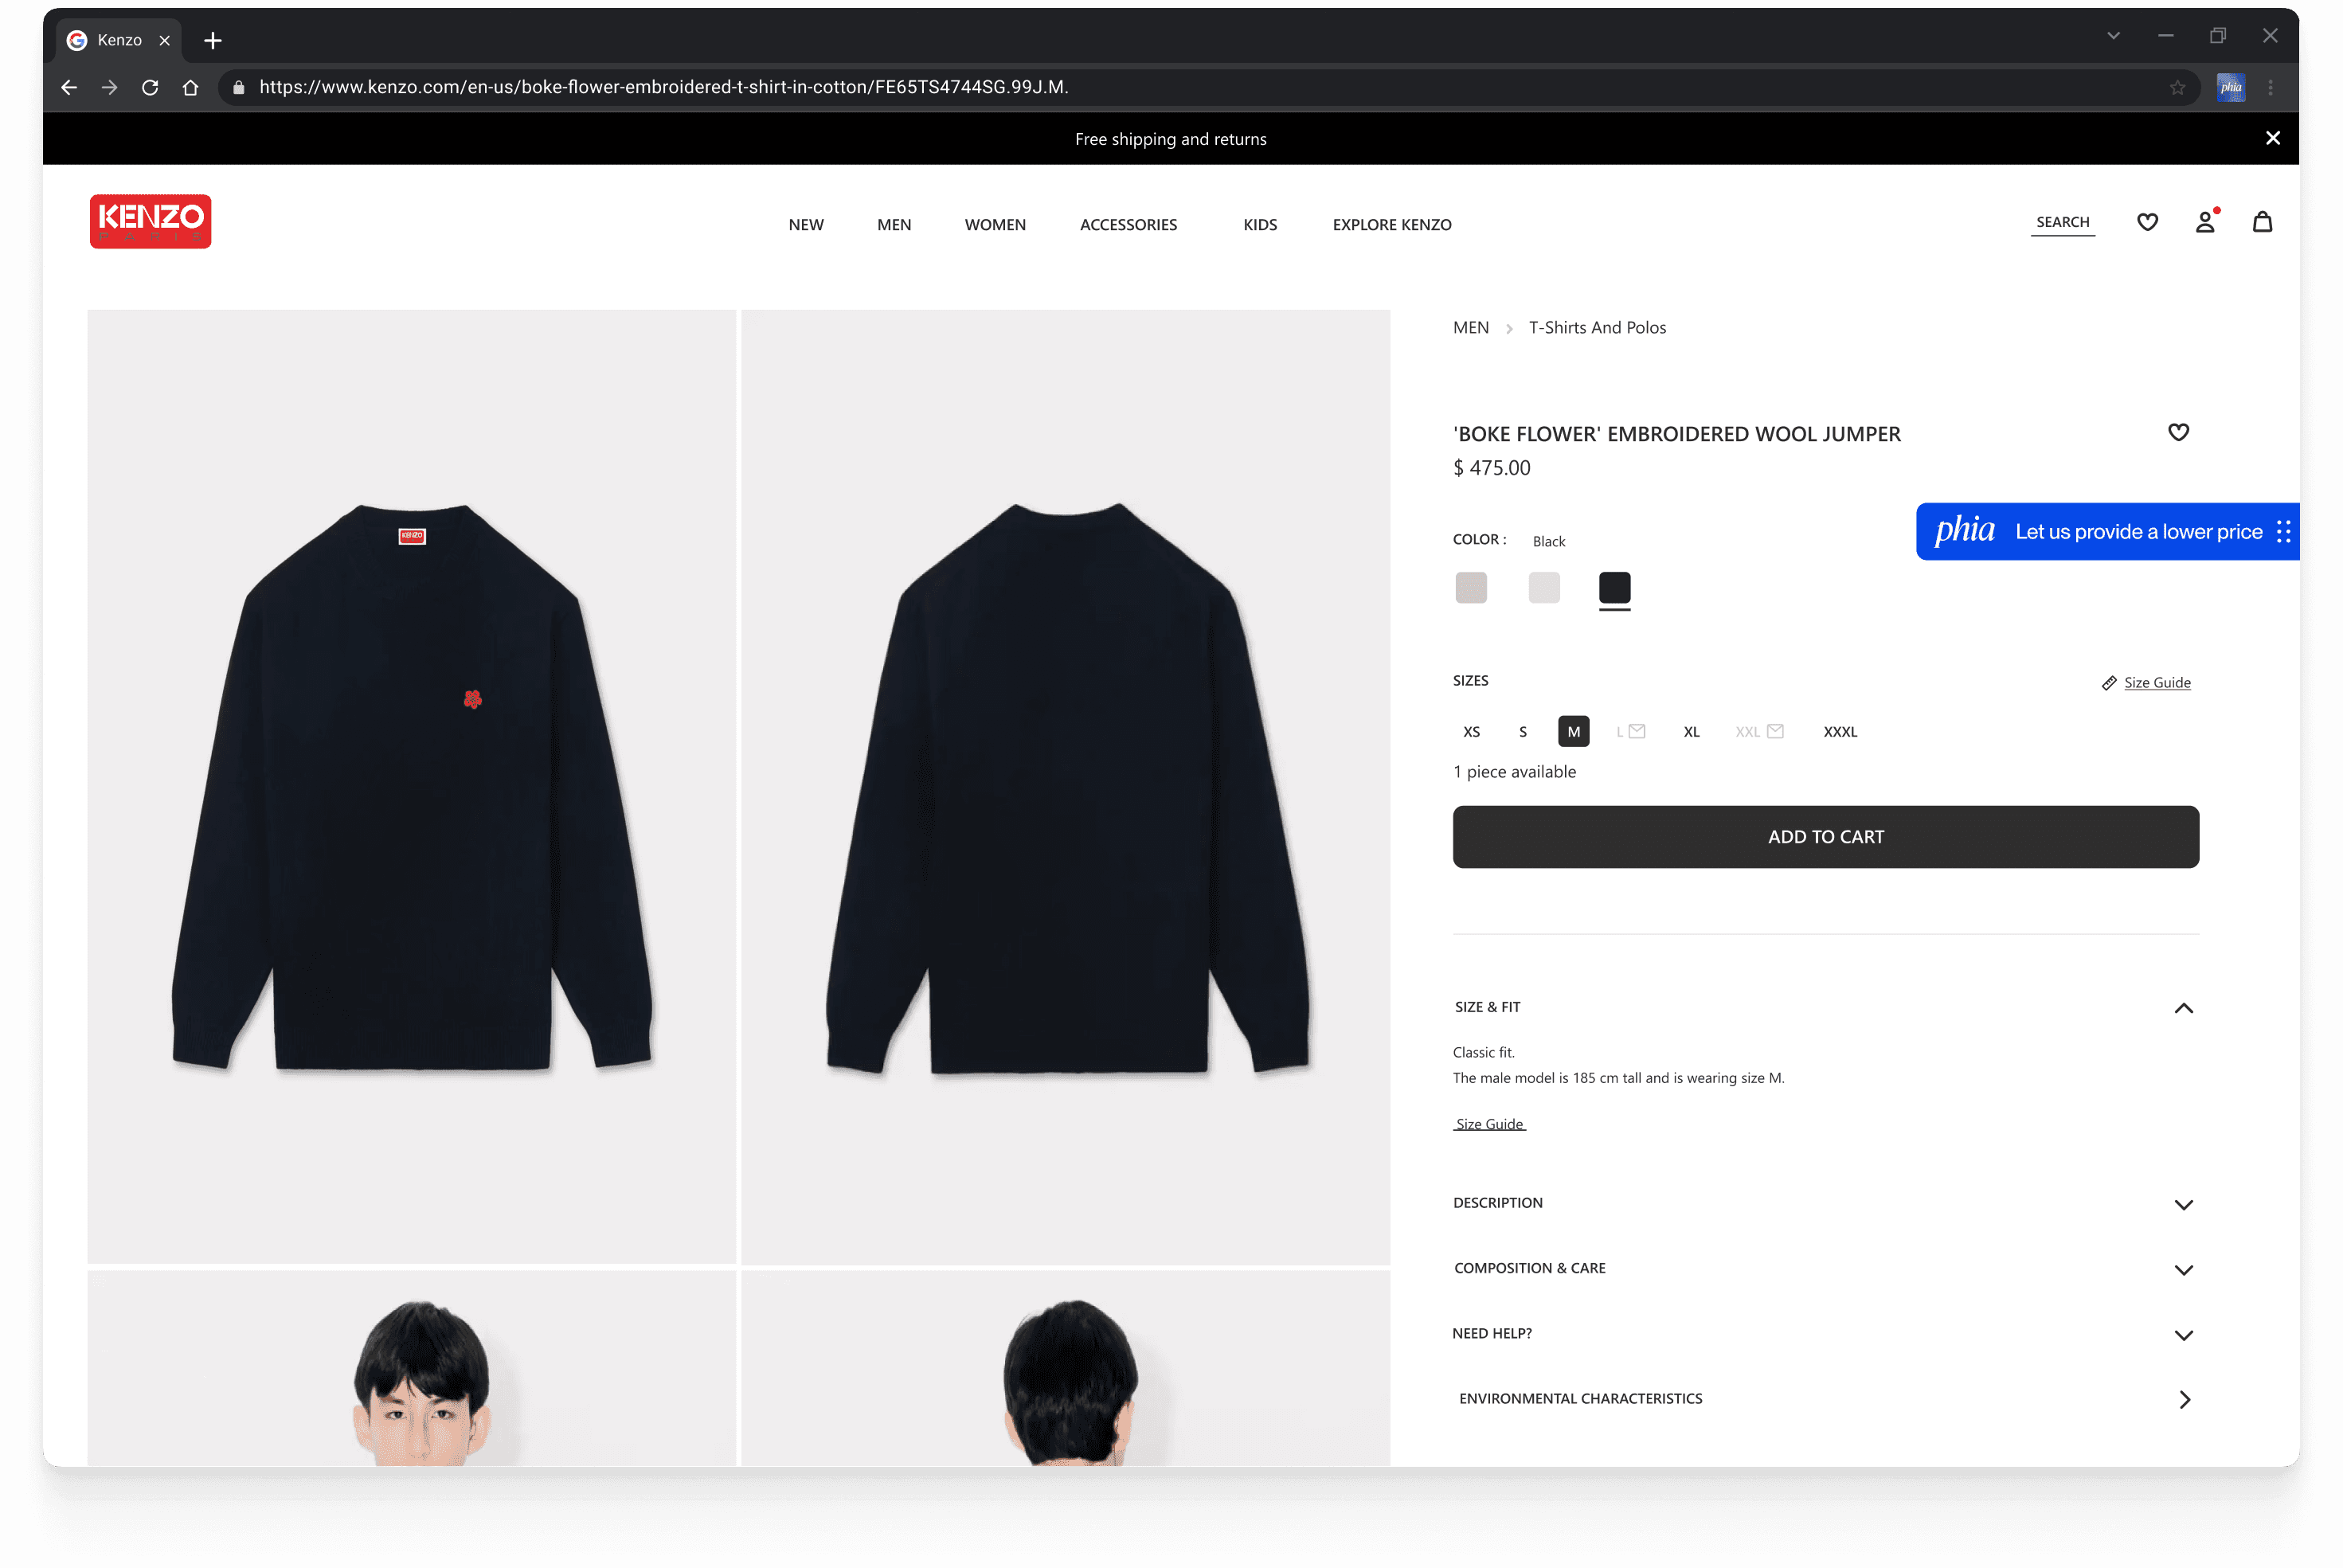This screenshot has width=2343, height=1568.
Task: Choose the light grey color swatch
Action: coord(1543,588)
